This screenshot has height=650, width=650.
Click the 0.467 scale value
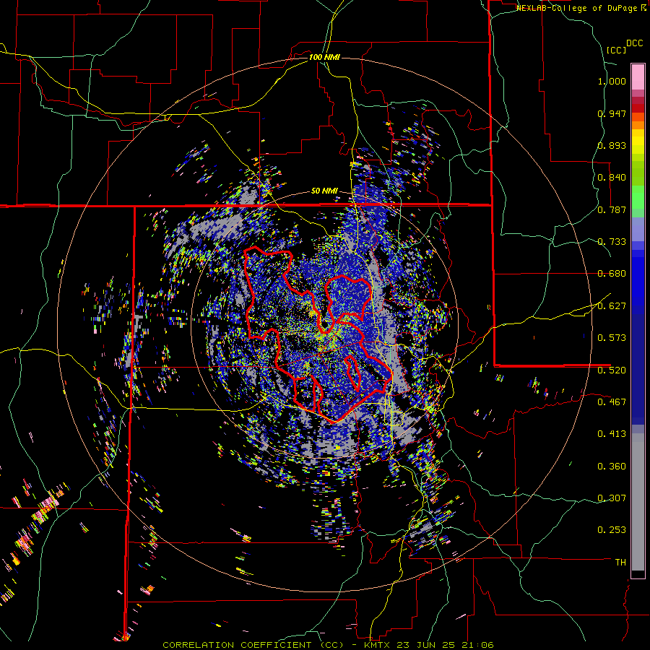(612, 402)
